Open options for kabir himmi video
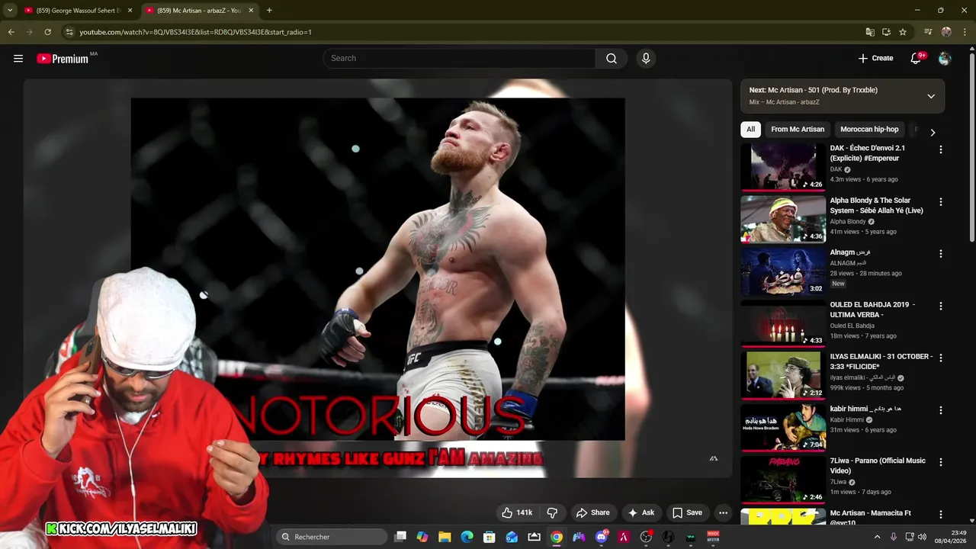Image resolution: width=976 pixels, height=549 pixels. 941,410
